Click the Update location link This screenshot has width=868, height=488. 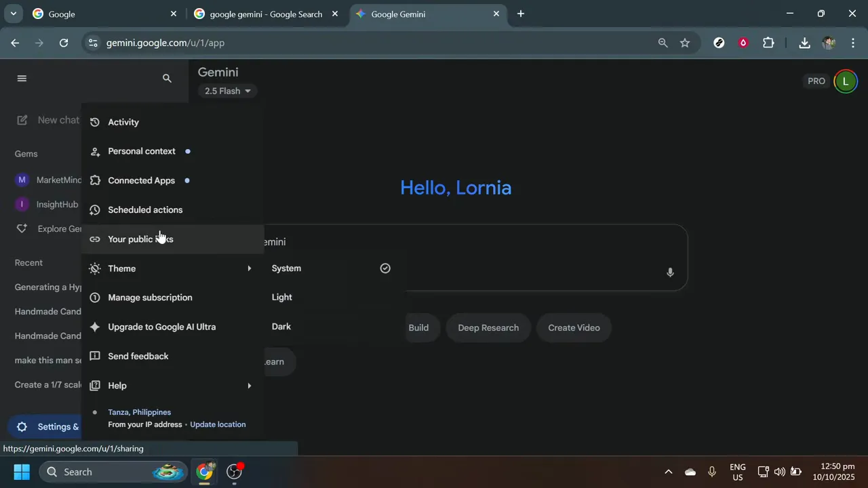[x=218, y=424]
